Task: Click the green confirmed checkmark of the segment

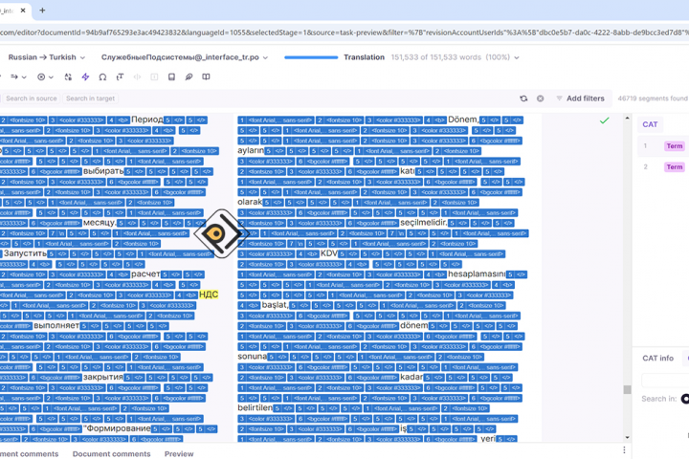Action: point(604,120)
